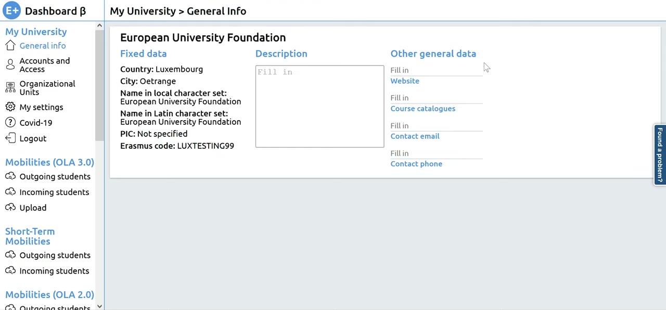Click the person icon beside Accounts and Access
The image size is (666, 310).
10,64
